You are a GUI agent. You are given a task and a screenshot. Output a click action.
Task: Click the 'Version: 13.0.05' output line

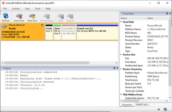25,85
